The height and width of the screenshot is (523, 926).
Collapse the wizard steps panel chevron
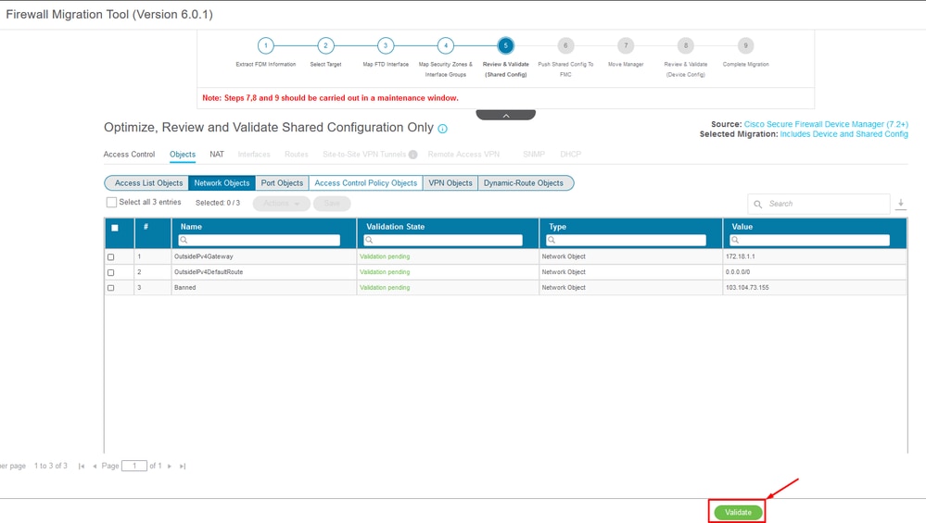point(505,115)
